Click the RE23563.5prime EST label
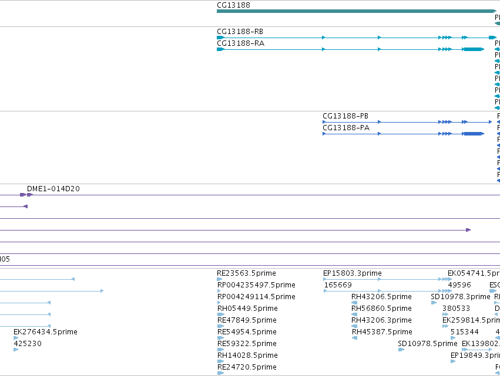 tap(246, 273)
